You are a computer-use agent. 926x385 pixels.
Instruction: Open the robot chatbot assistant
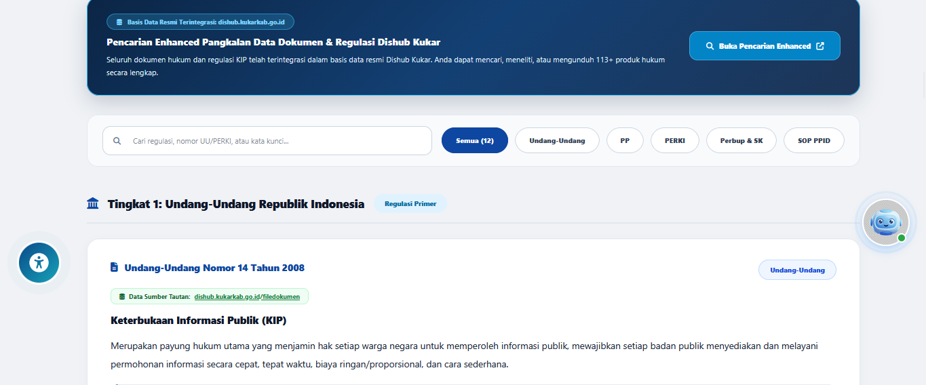tap(885, 222)
